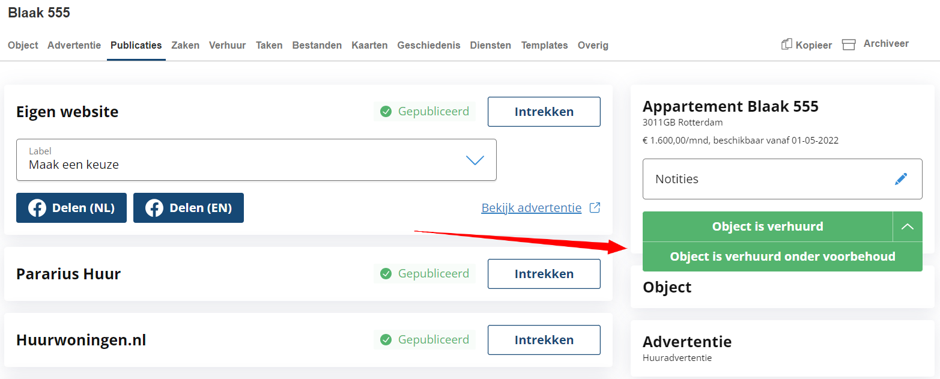The image size is (940, 379).
Task: Click the Facebook icon on Delen (NL)
Action: point(37,208)
